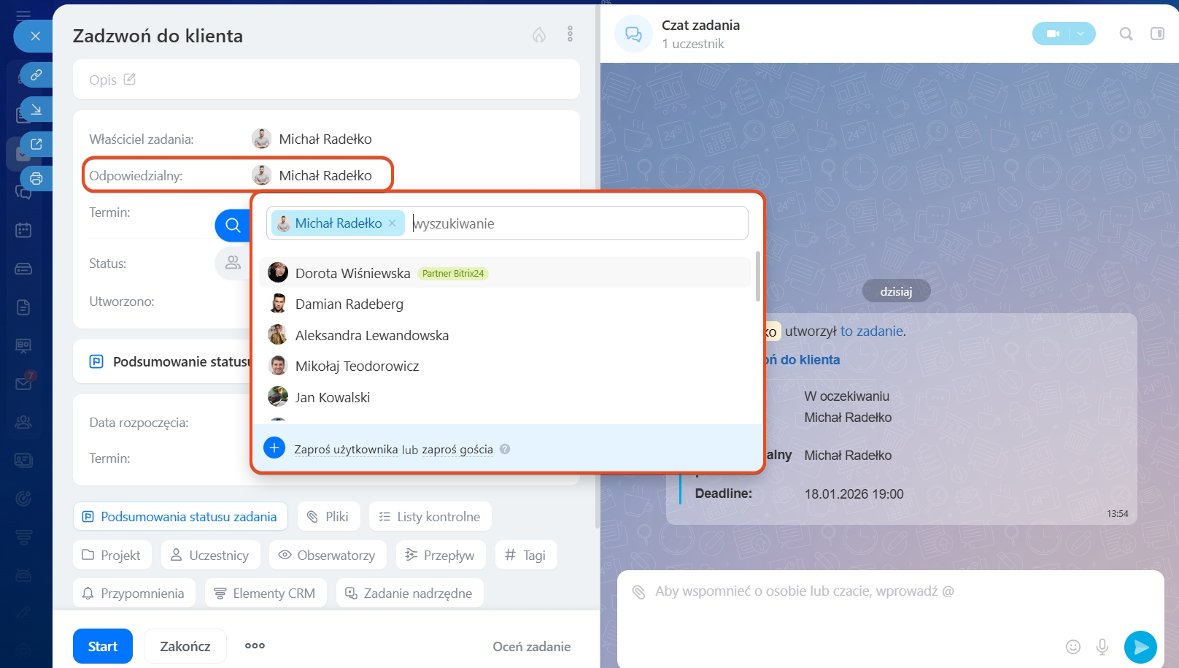Add Obserwatorzy observers
Viewport: 1179px width, 668px height.
328,555
